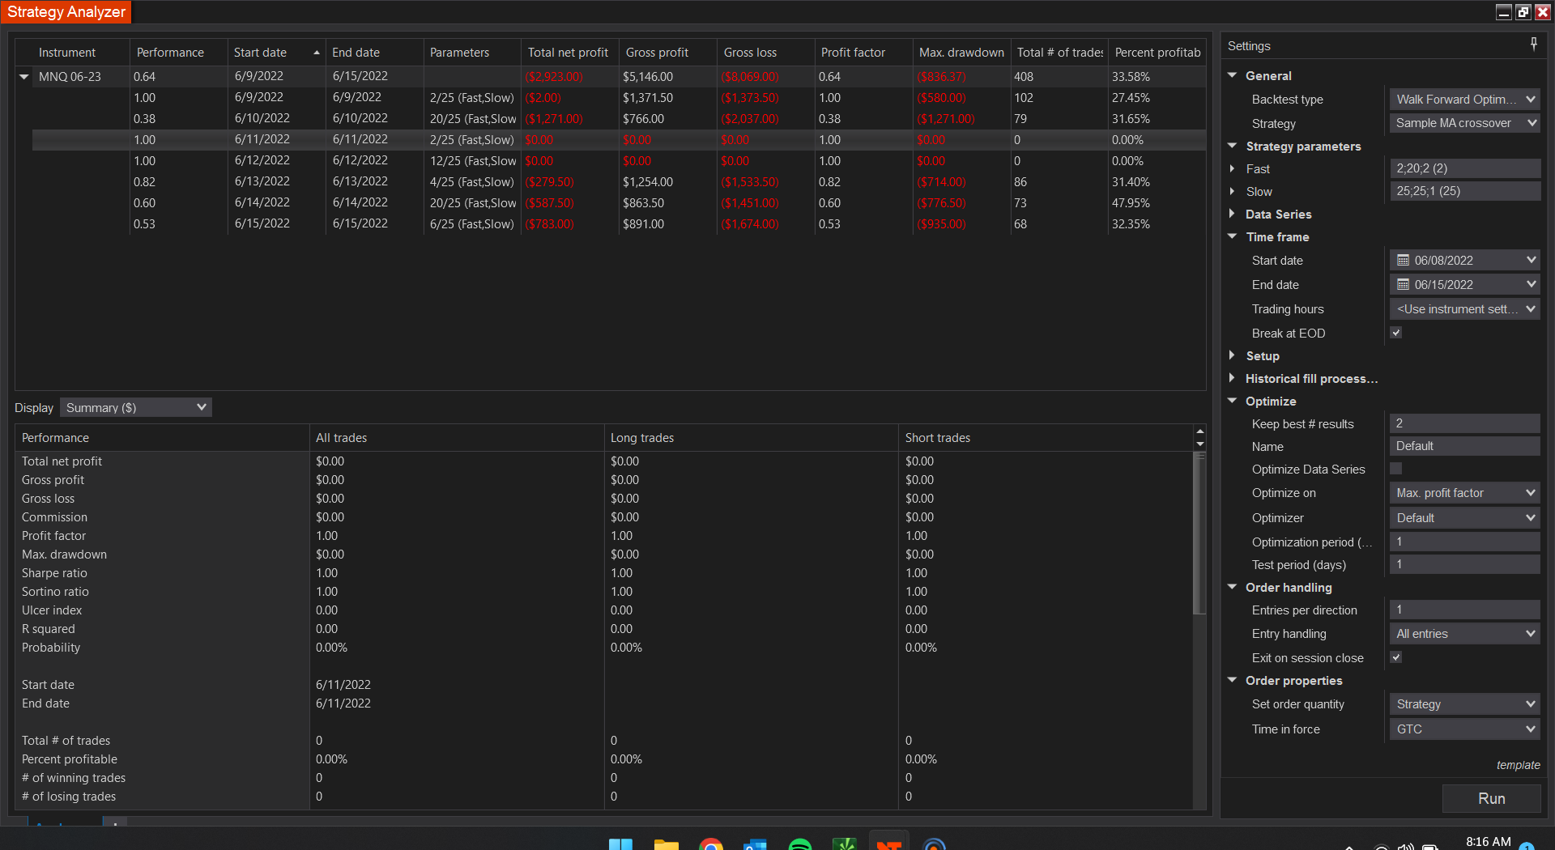The image size is (1555, 850).
Task: Click the Keep best # results field
Action: tap(1464, 423)
